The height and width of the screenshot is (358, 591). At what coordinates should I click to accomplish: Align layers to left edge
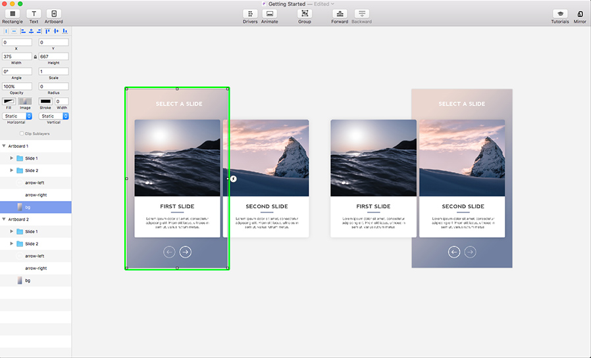[x=23, y=32]
